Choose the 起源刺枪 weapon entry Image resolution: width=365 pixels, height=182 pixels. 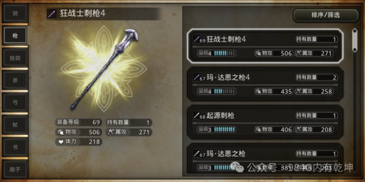(265, 122)
